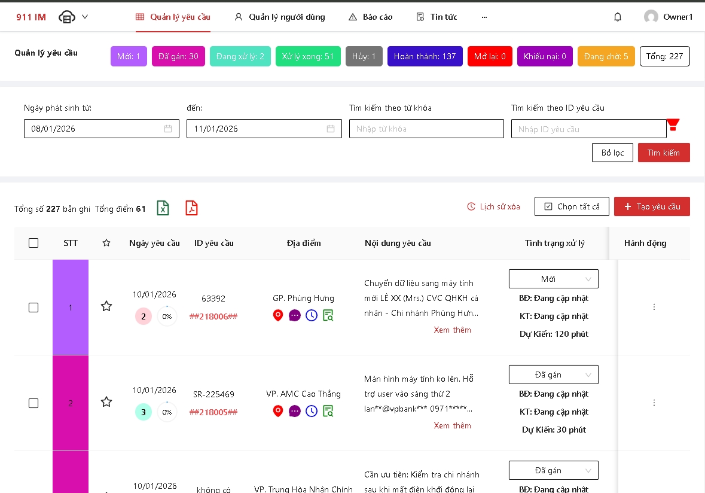The height and width of the screenshot is (493, 705).
Task: Expand the chevron beside the 911 IM logo
Action: 84,17
